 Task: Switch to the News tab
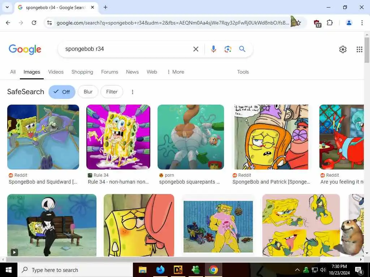click(x=132, y=72)
